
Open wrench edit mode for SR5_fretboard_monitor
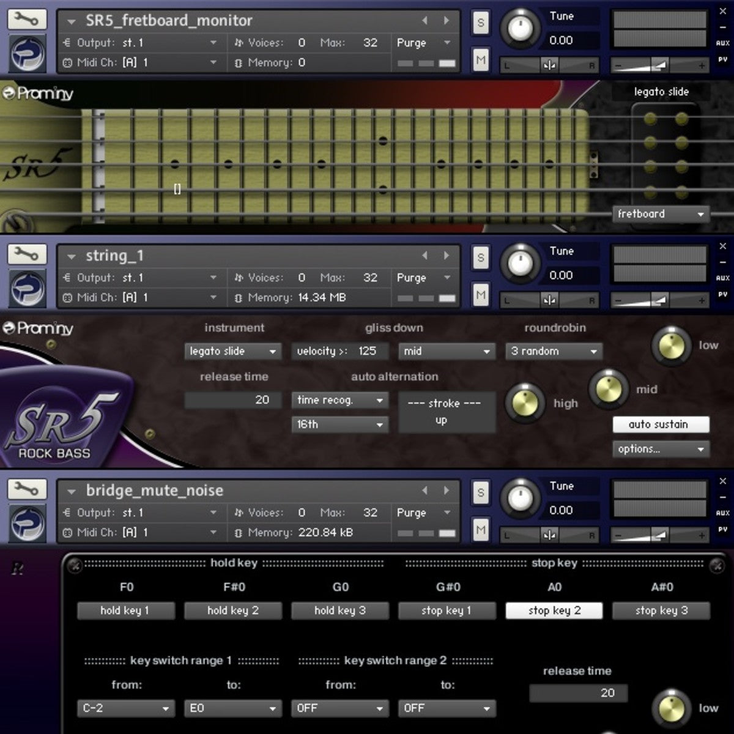point(26,19)
